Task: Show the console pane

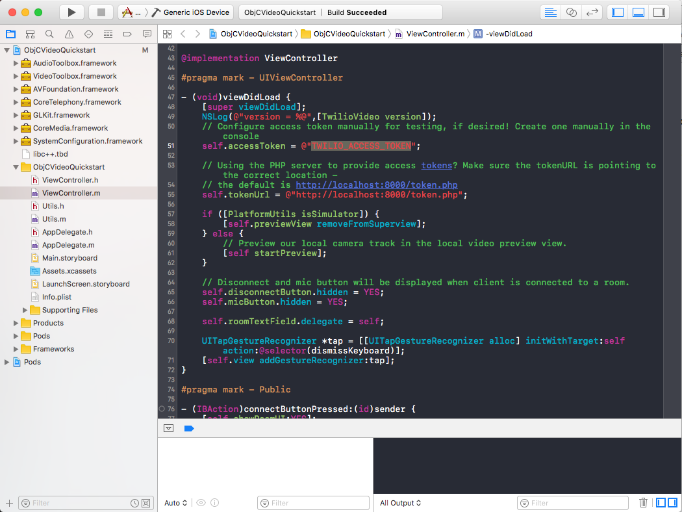Action: pos(672,503)
